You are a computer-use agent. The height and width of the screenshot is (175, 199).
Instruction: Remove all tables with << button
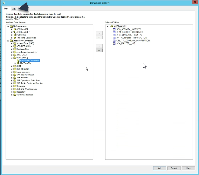click(99, 50)
